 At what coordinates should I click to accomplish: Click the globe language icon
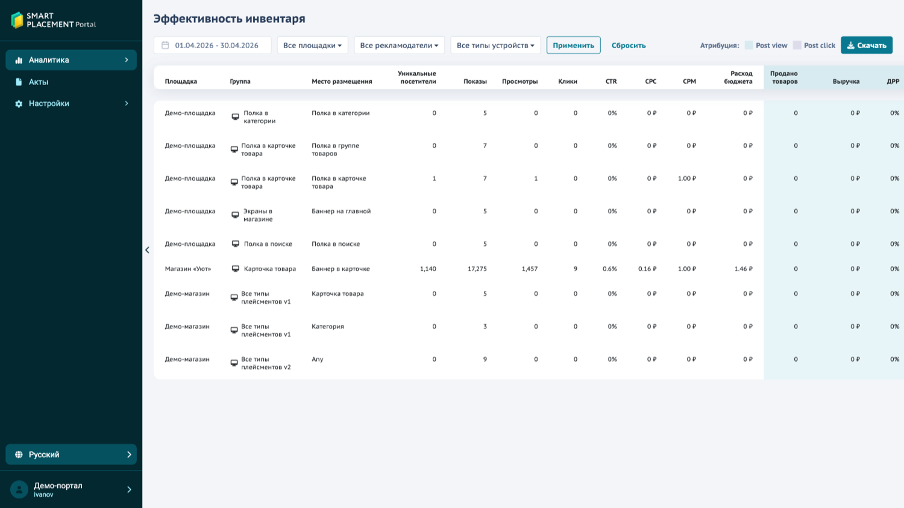click(x=19, y=454)
